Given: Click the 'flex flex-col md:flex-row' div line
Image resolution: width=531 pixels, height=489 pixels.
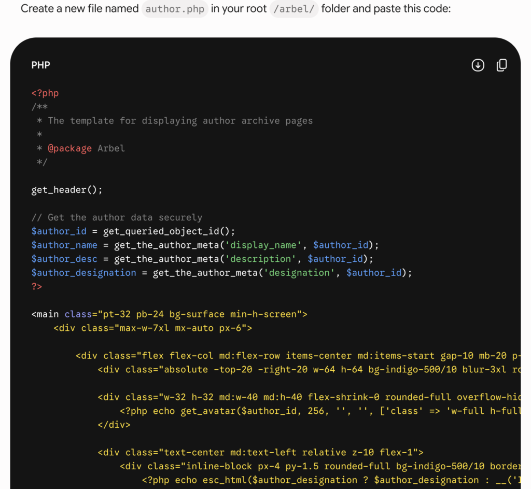Looking at the screenshot, I should (298, 356).
